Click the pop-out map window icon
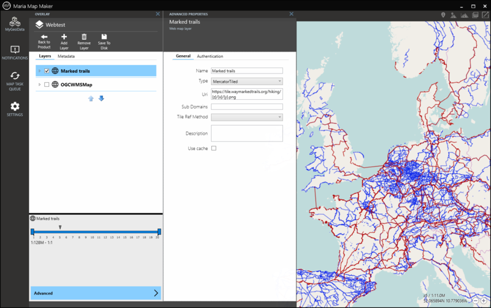The image size is (491, 308). tap(485, 15)
